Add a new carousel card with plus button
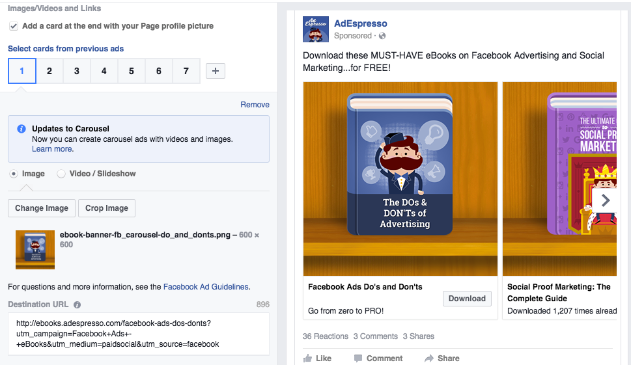This screenshot has width=631, height=365. 216,71
